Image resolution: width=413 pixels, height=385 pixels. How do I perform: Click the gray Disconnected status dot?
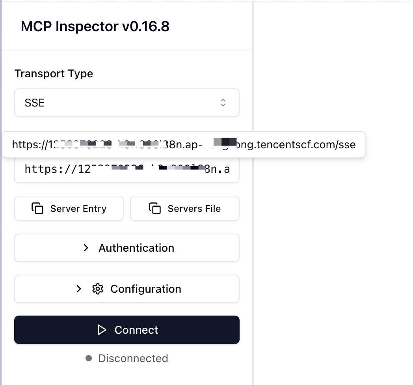(x=89, y=358)
